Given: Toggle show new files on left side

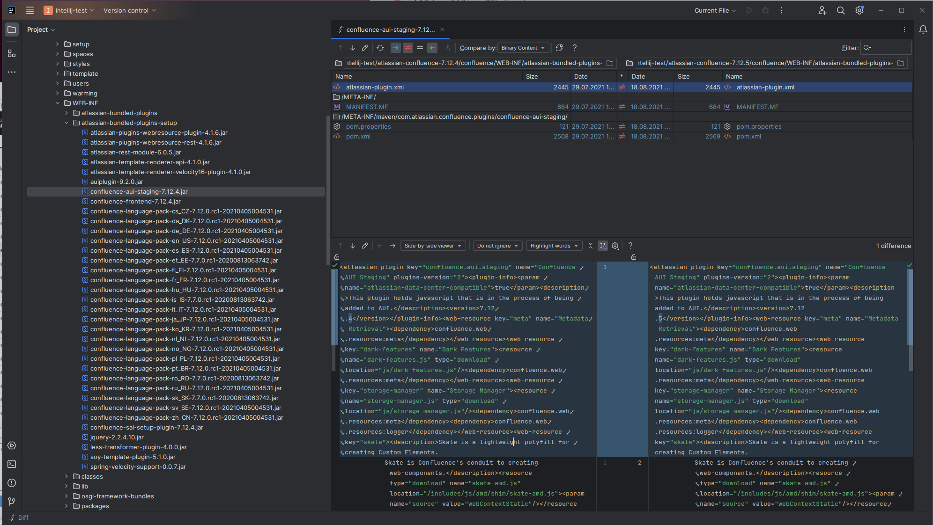Looking at the screenshot, I should (396, 48).
